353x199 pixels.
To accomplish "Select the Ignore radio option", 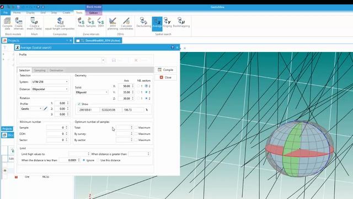I will [x=84, y=160].
